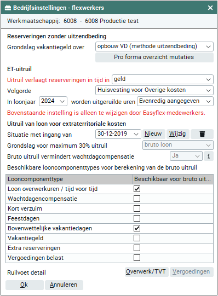This screenshot has height=296, width=218.
Task: Click Looncomponenttype column header
Action: (x=69, y=179)
